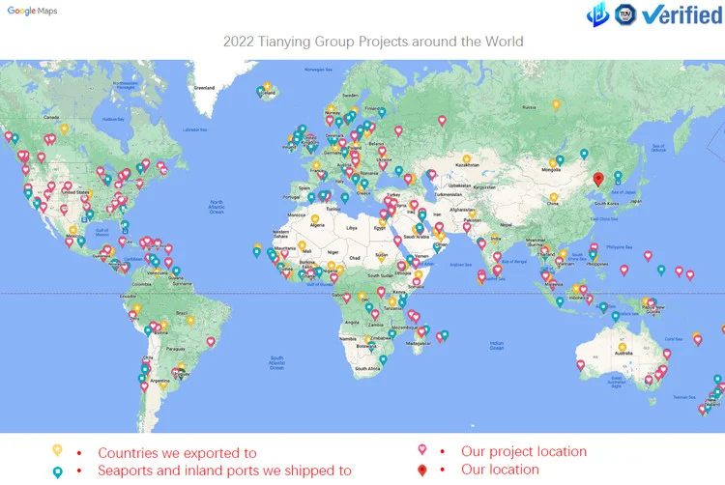Select the yellow pin in central Australia
This screenshot has height=485, width=725.
click(623, 348)
